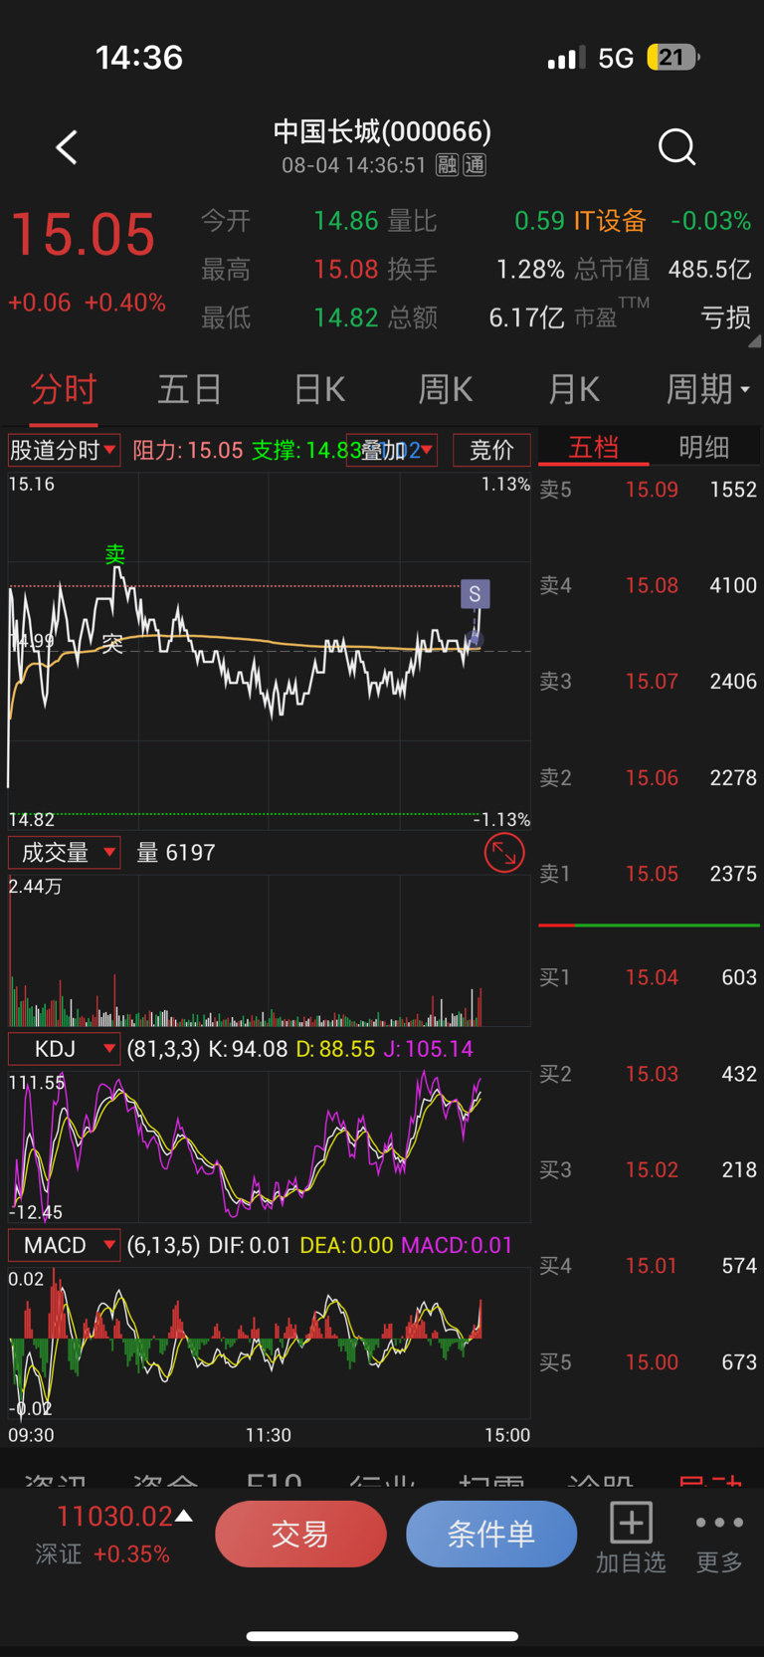
Task: Tap the buy-sell ratio red-green bar
Action: tap(649, 926)
